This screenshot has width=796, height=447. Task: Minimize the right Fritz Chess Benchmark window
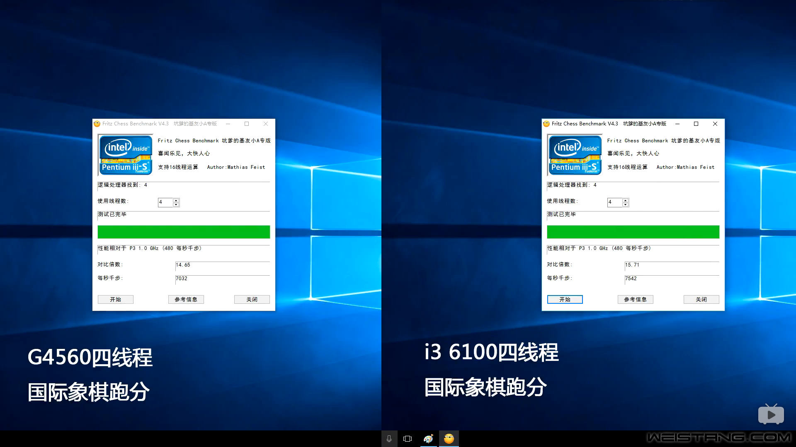[x=677, y=124]
